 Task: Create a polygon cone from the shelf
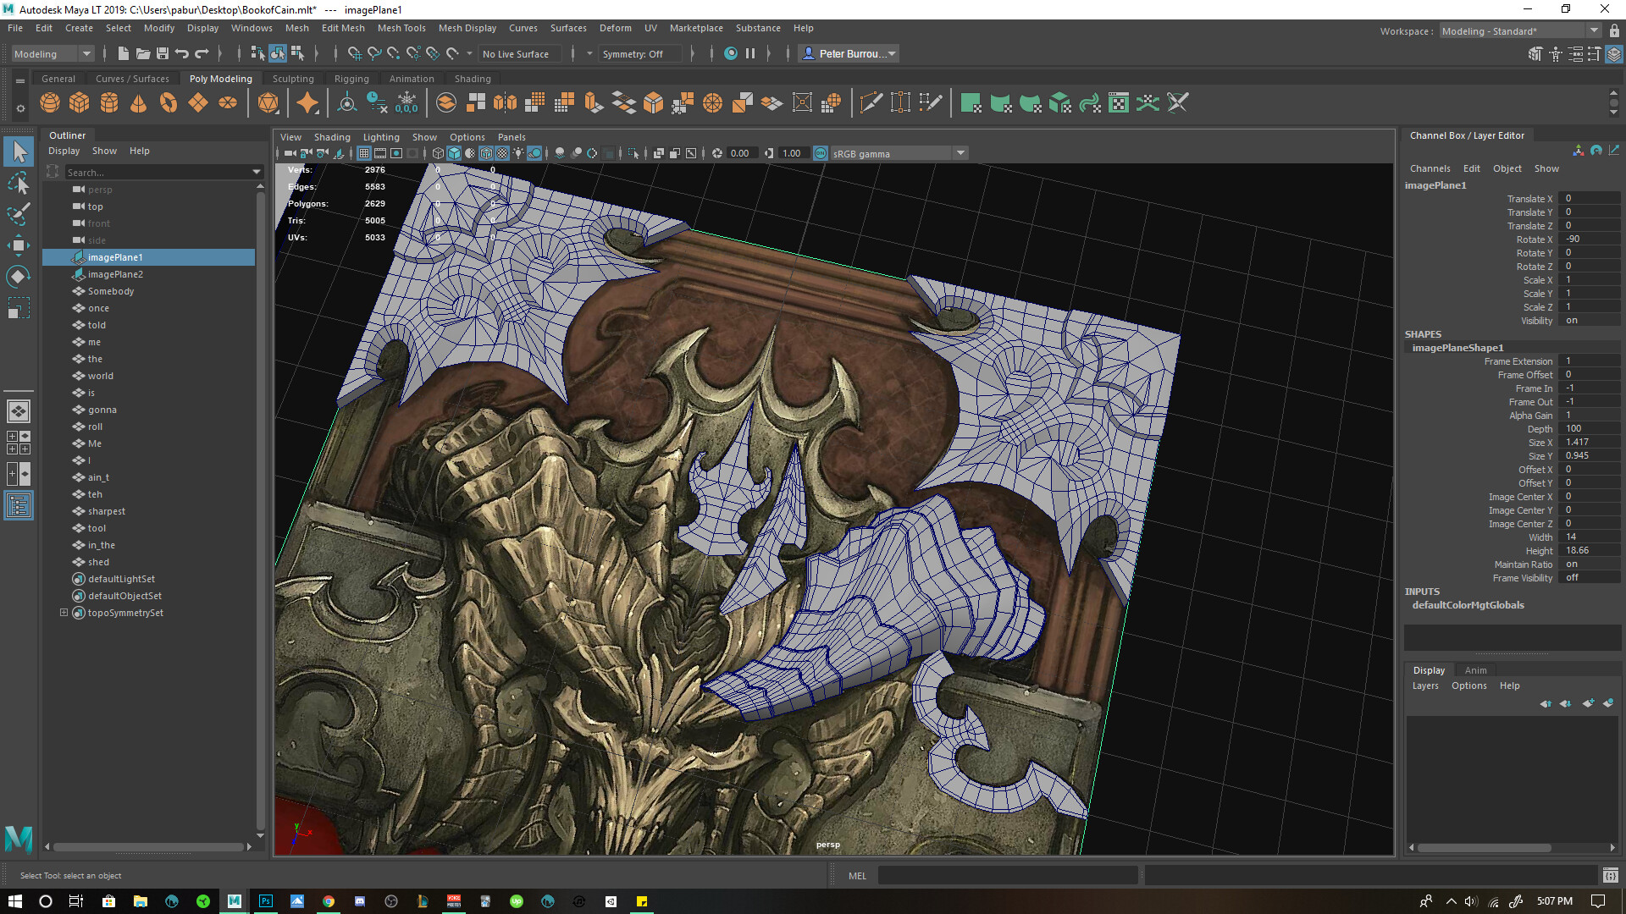click(139, 103)
